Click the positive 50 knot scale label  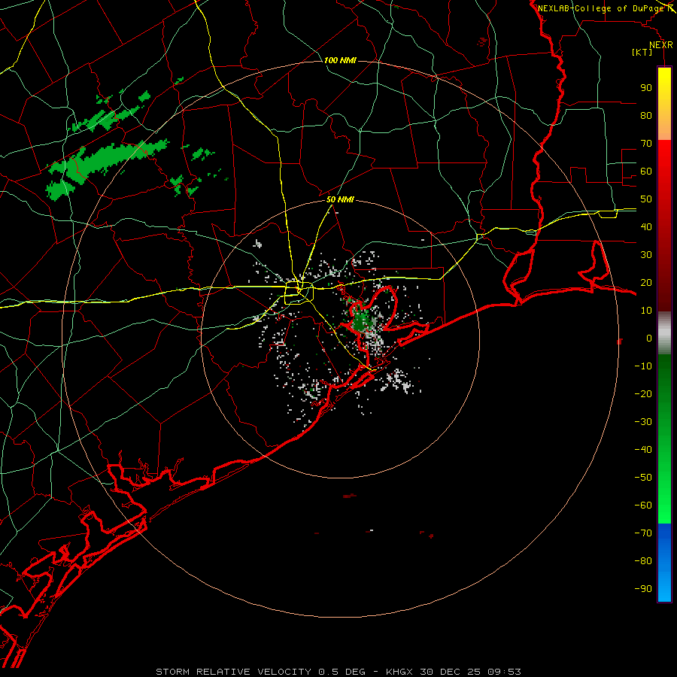click(646, 199)
